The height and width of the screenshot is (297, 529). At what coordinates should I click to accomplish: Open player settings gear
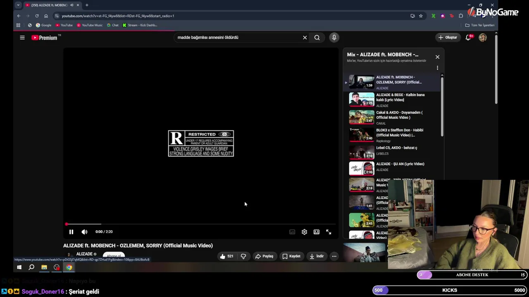coord(304,232)
